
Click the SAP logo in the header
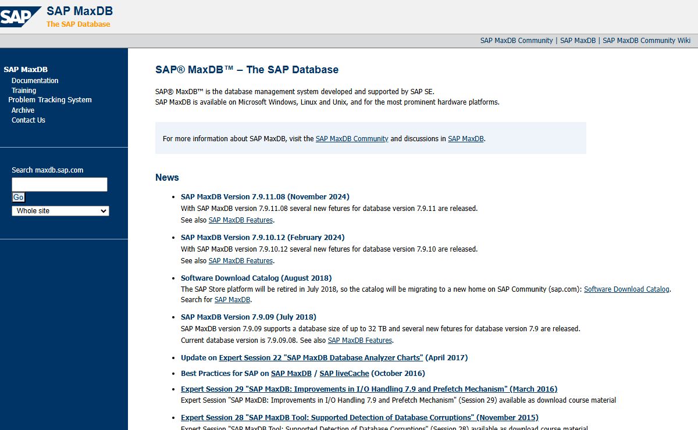[20, 16]
